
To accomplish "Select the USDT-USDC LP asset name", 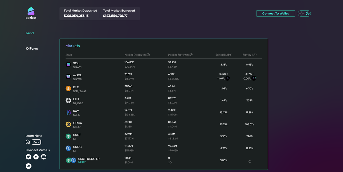I will 89,159.
